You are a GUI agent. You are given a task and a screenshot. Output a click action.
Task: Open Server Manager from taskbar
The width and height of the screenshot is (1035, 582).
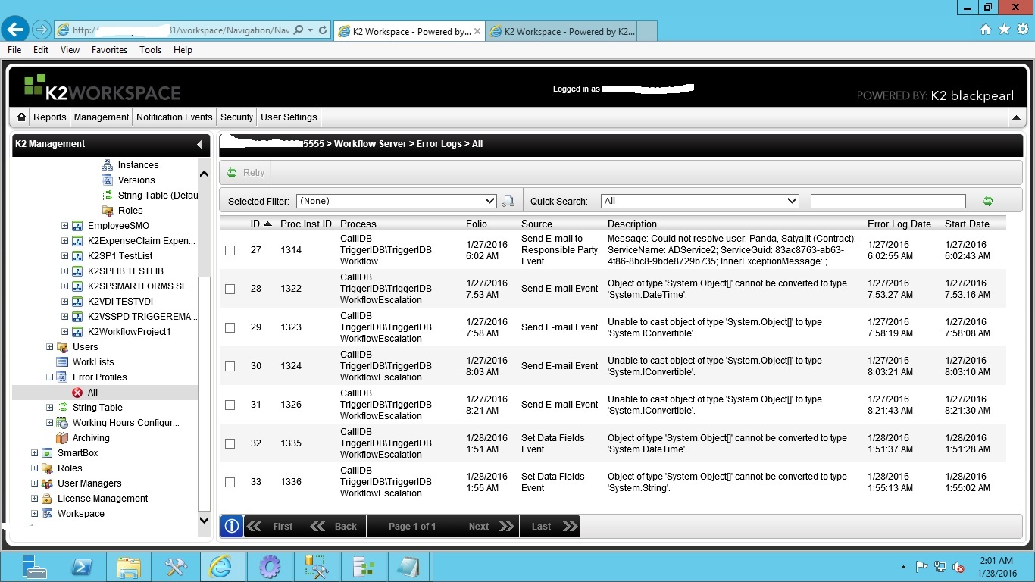(35, 567)
